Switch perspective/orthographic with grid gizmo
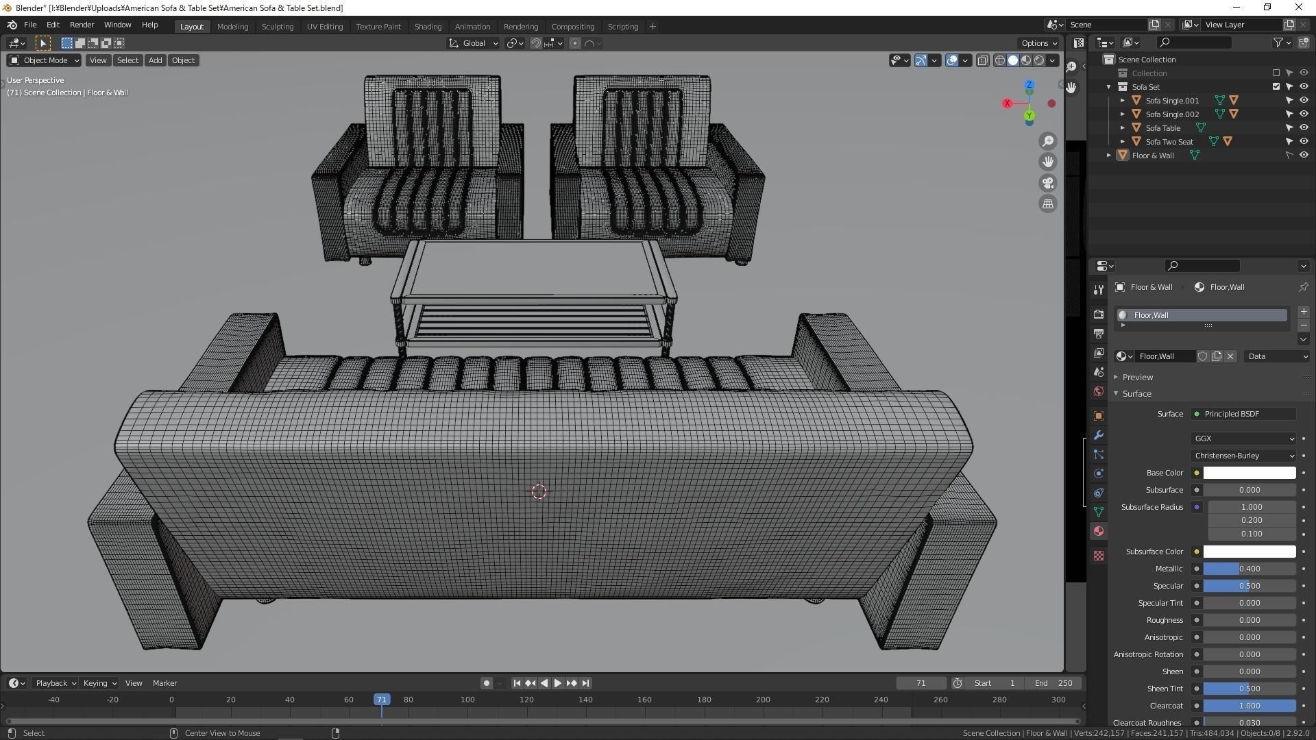The height and width of the screenshot is (740, 1316). tap(1048, 203)
